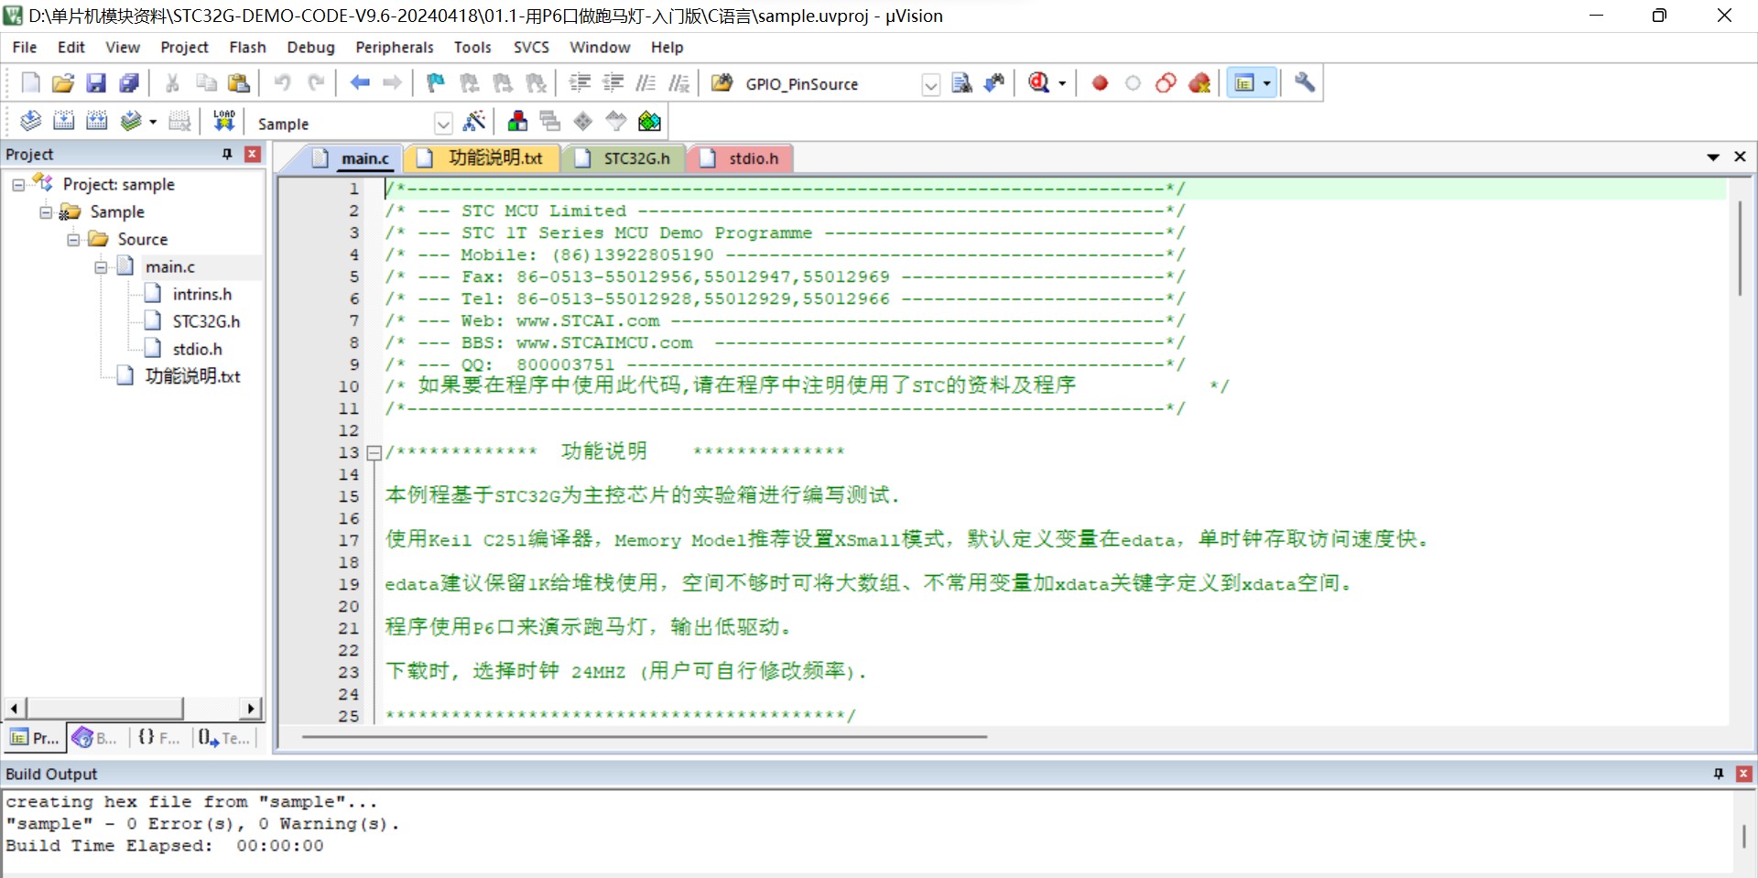1758x878 pixels.
Task: Close the Build Output panel
Action: pos(1744,774)
